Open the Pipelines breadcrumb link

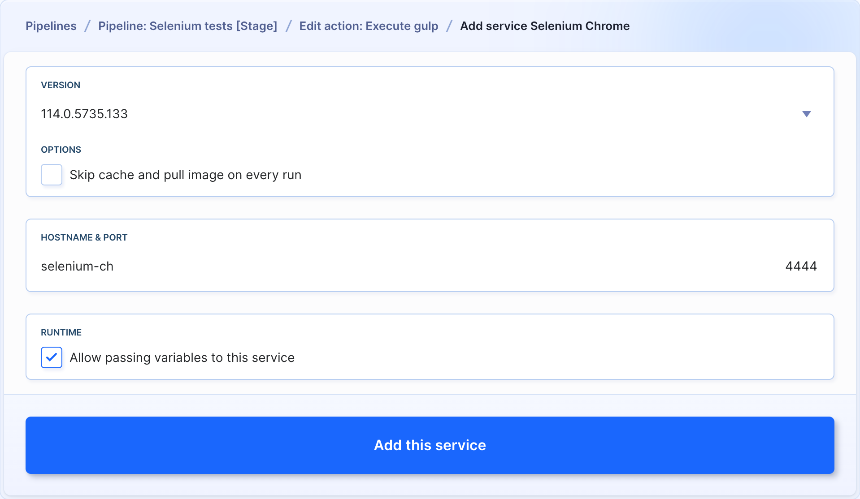tap(51, 26)
